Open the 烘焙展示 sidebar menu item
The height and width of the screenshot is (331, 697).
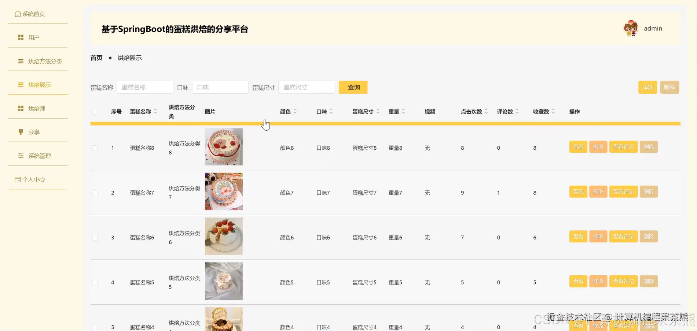click(x=38, y=85)
